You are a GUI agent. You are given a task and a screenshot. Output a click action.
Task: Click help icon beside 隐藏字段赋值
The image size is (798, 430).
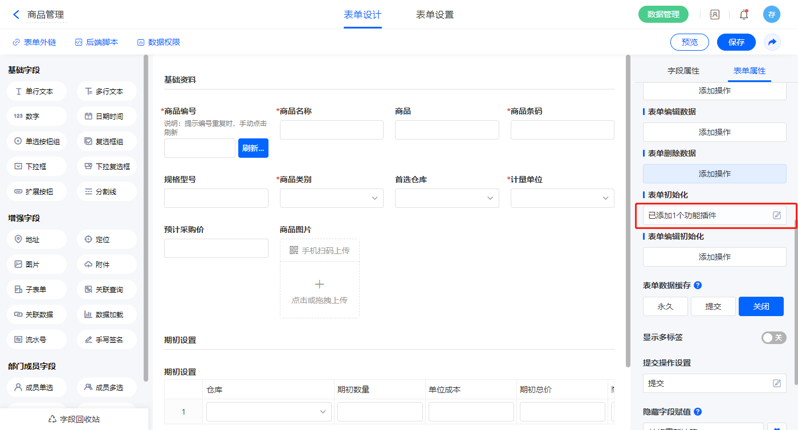[698, 411]
